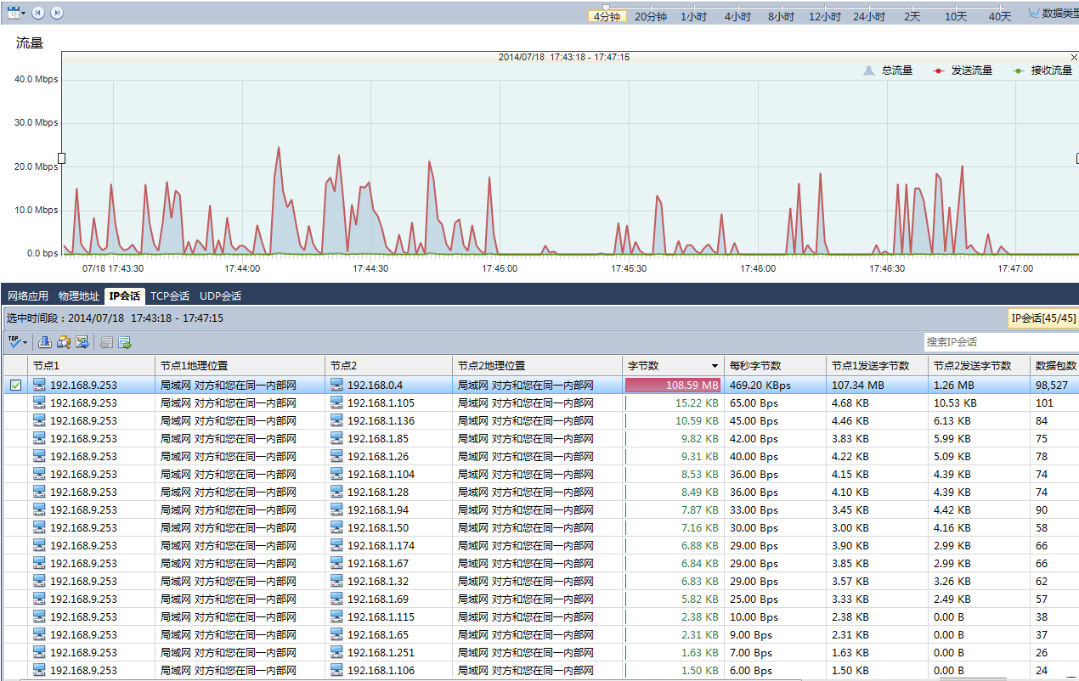The image size is (1079, 681).
Task: Uncheck the 192.168.0.4 session row checkbox
Action: [x=15, y=386]
